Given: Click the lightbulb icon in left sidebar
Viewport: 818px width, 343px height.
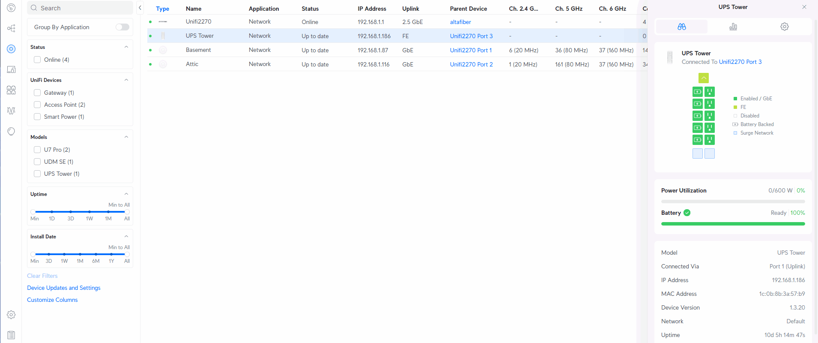Looking at the screenshot, I should click(11, 131).
